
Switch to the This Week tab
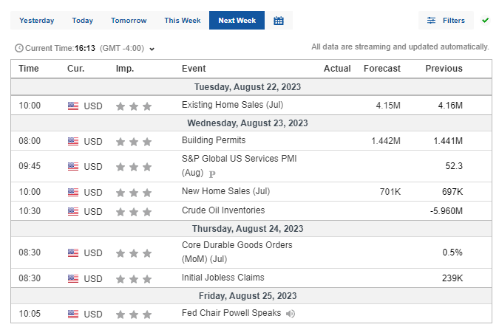click(x=183, y=21)
